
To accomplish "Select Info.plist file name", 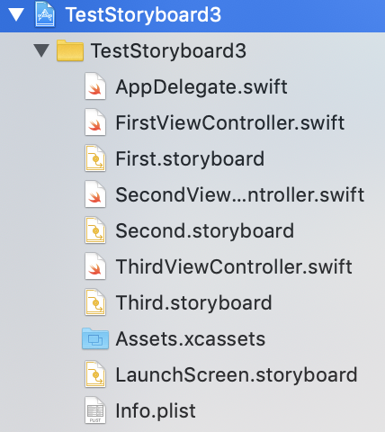I will tap(156, 410).
